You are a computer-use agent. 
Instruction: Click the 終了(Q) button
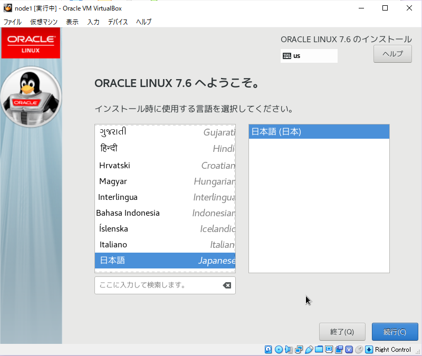[342, 332]
